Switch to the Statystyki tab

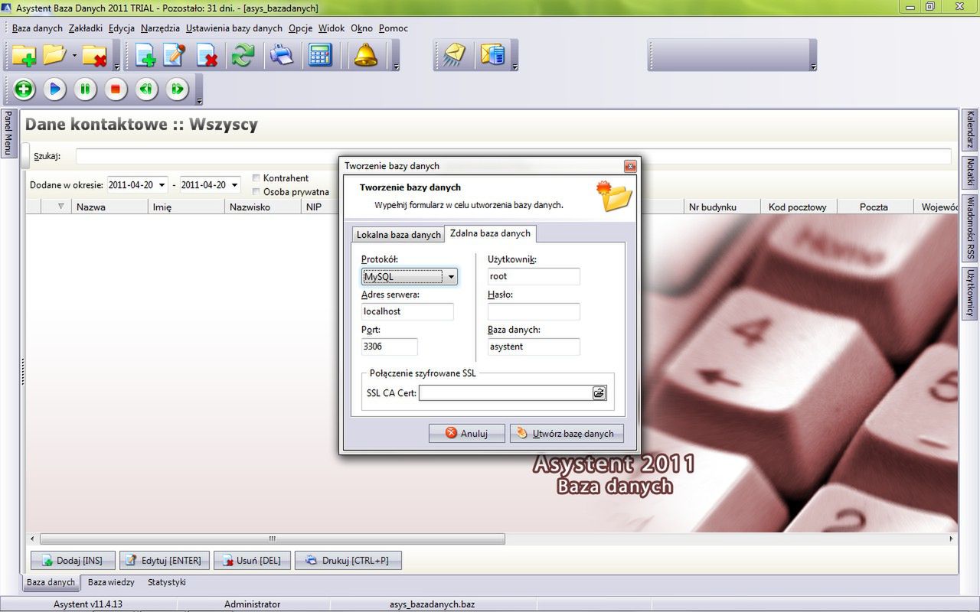tap(167, 582)
